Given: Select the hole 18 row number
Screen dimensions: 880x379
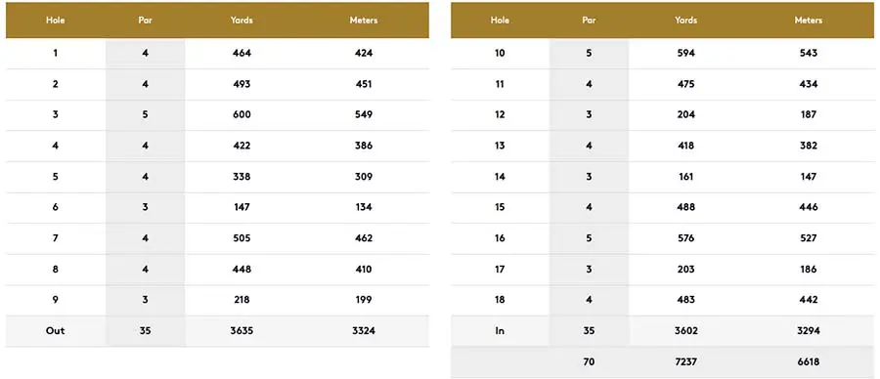Looking at the screenshot, I should (x=500, y=300).
